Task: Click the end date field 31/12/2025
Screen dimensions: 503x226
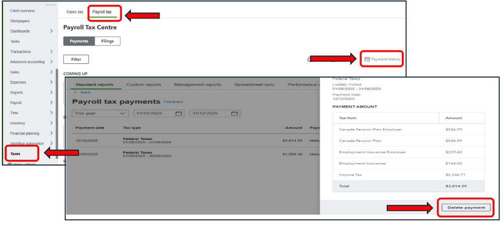Action: (214, 113)
